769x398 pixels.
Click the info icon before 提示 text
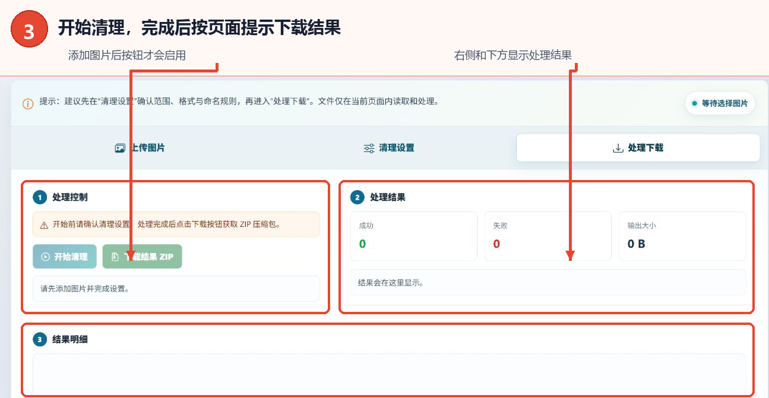28,104
